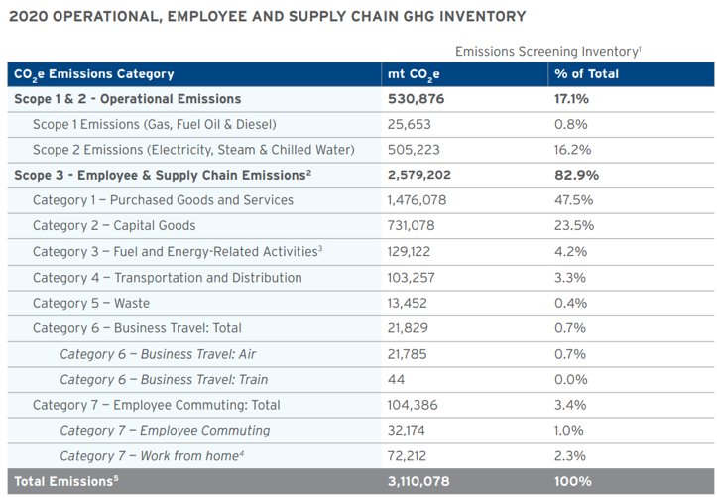Select Category 7 Employee Commuting: Total label
Viewport: 717px width, 498px height.
click(156, 405)
